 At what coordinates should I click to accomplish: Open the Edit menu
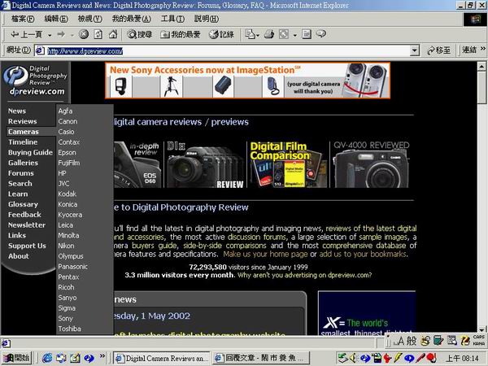[56, 19]
